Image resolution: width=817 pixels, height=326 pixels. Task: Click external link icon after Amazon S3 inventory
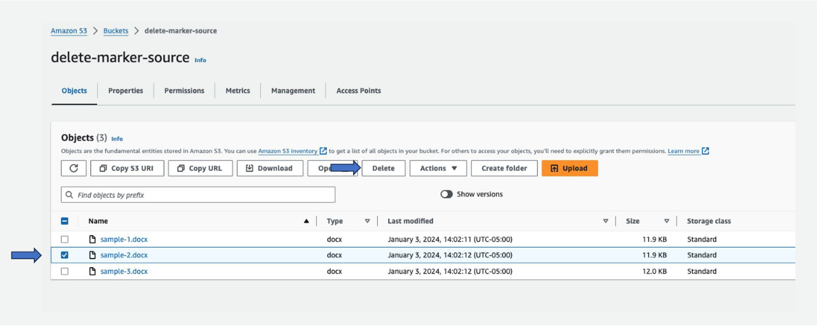point(323,151)
